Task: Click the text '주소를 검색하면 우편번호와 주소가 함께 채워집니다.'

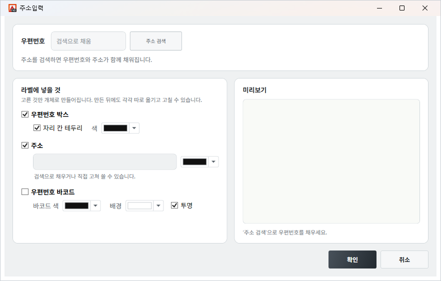Action: 86,59
